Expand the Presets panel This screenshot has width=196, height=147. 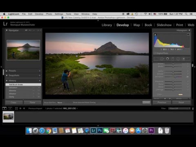[7, 71]
